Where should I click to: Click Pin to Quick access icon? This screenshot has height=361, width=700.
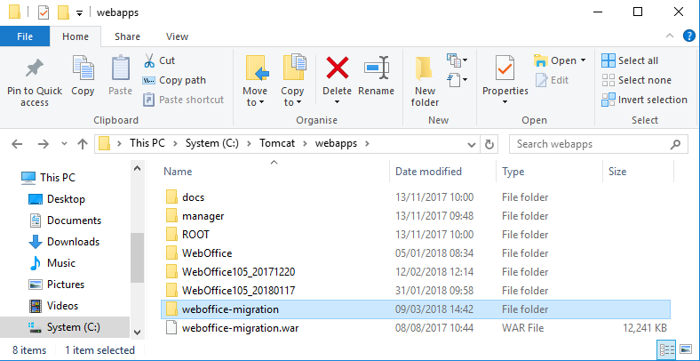(35, 68)
